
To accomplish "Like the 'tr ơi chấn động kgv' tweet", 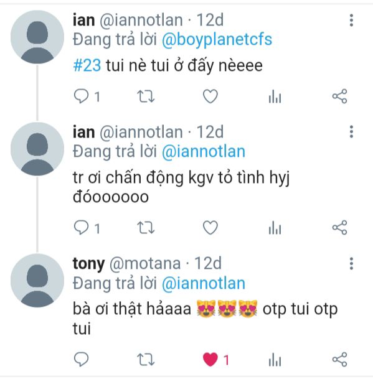I will click(x=210, y=228).
